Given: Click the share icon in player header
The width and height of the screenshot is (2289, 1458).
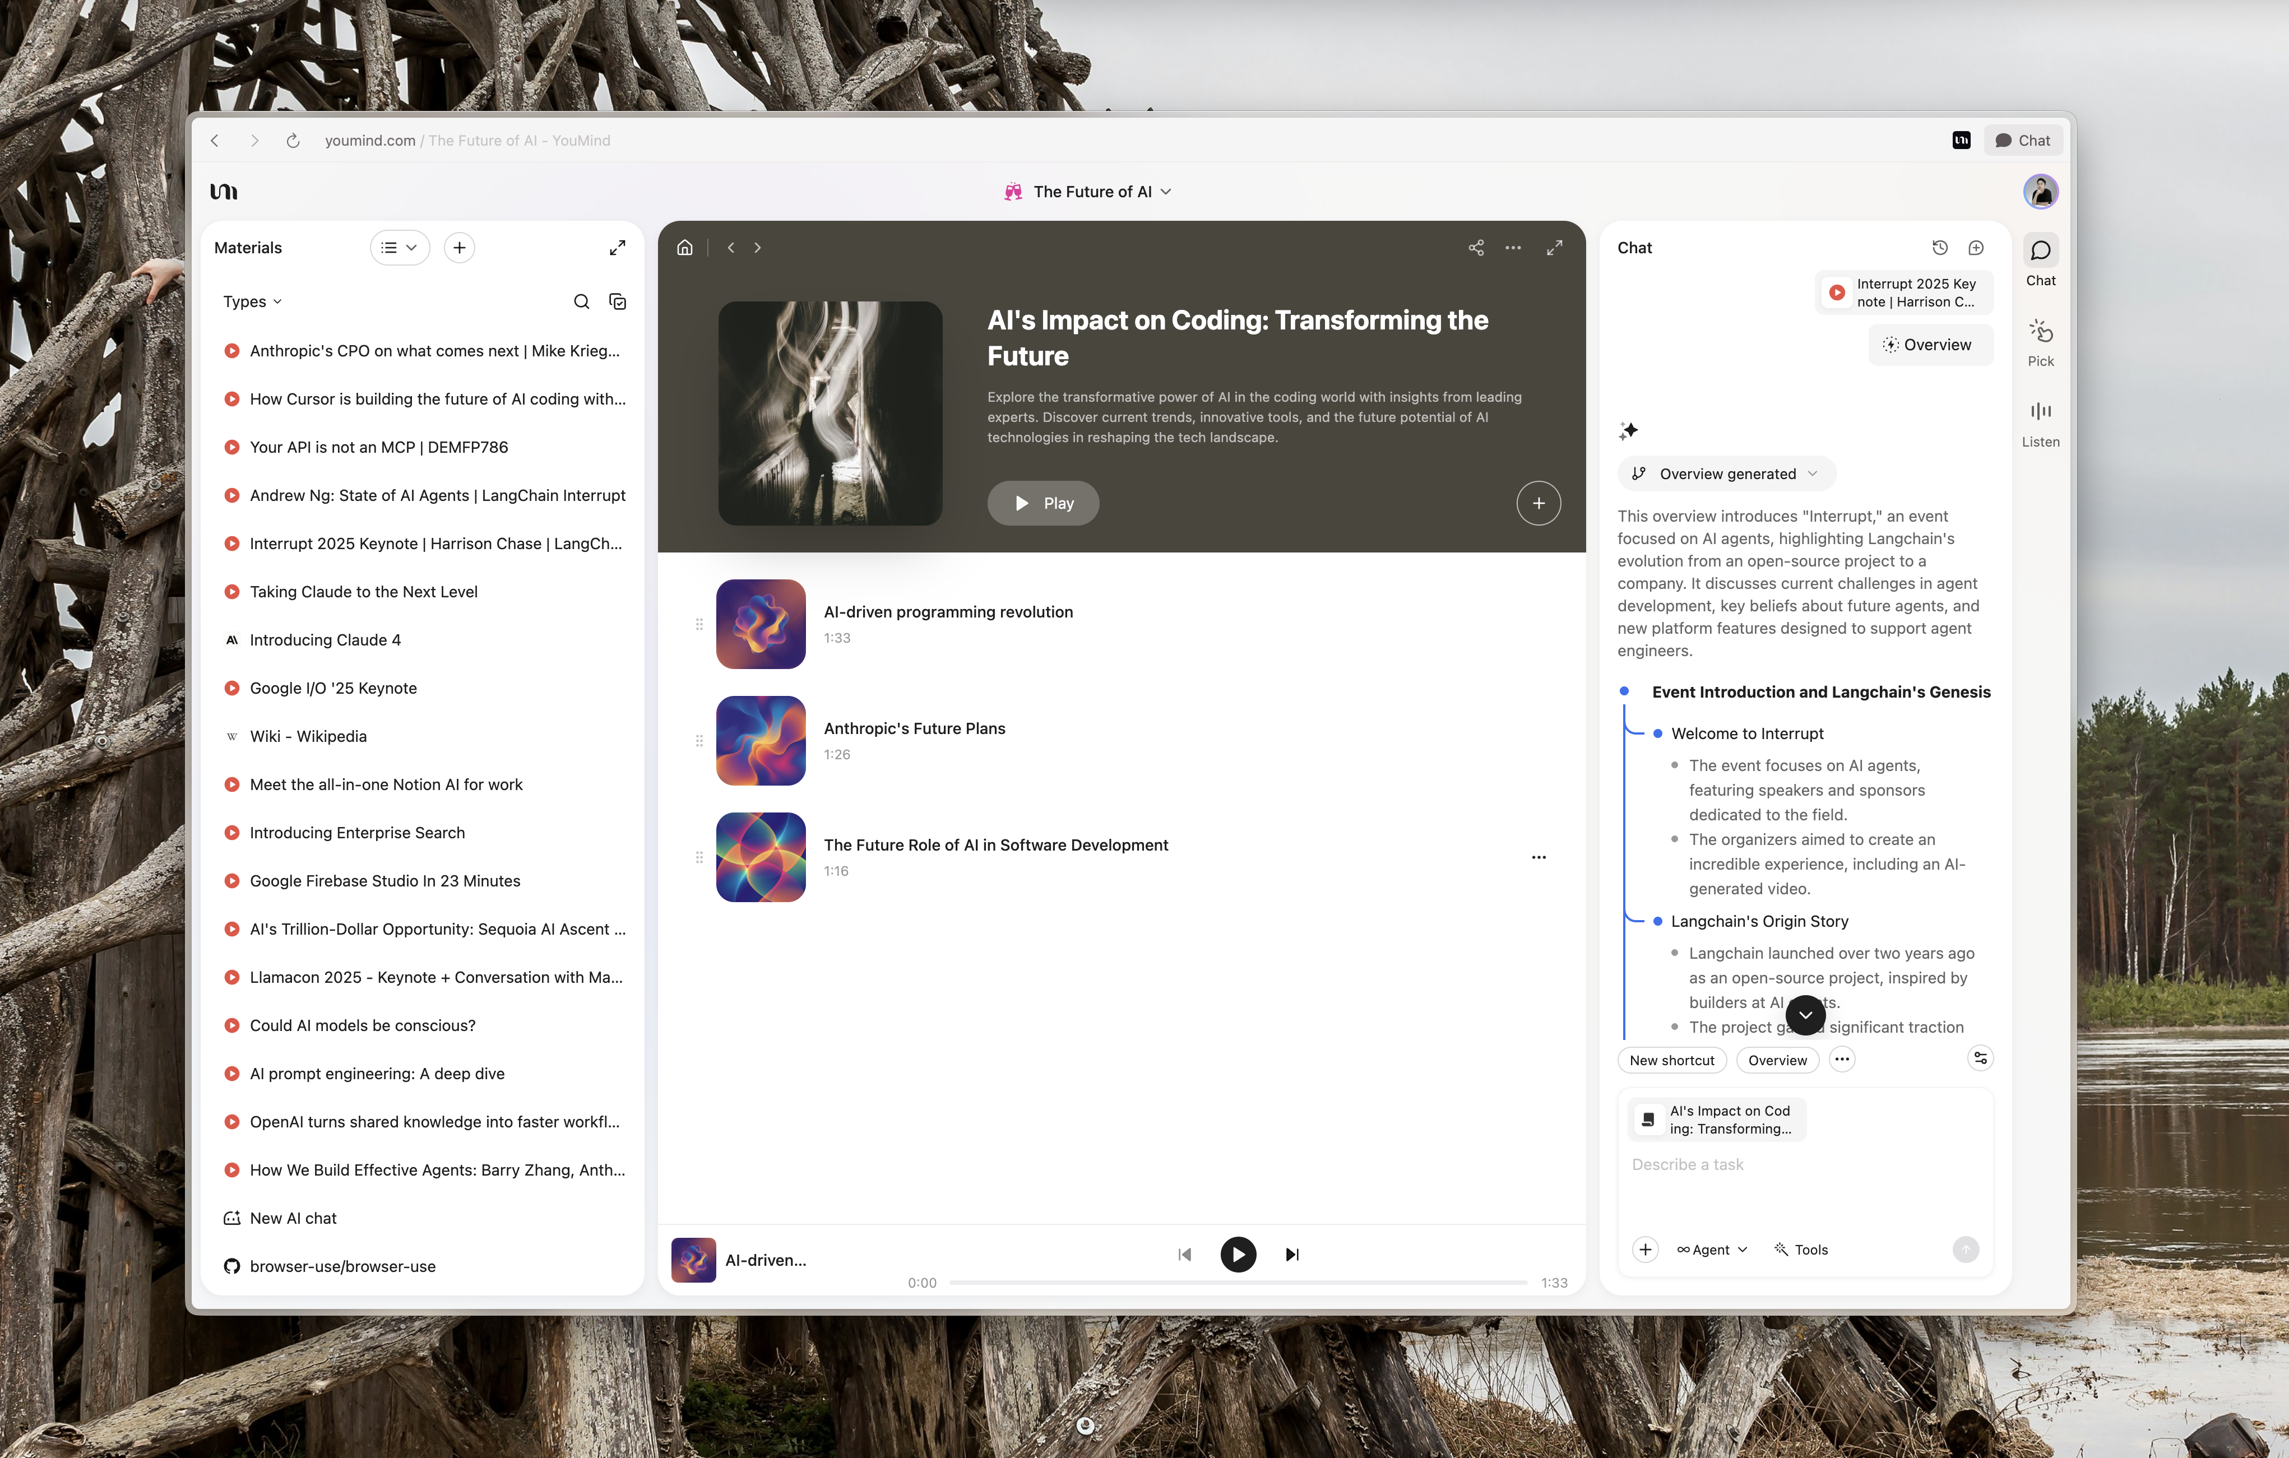Looking at the screenshot, I should [x=1475, y=248].
